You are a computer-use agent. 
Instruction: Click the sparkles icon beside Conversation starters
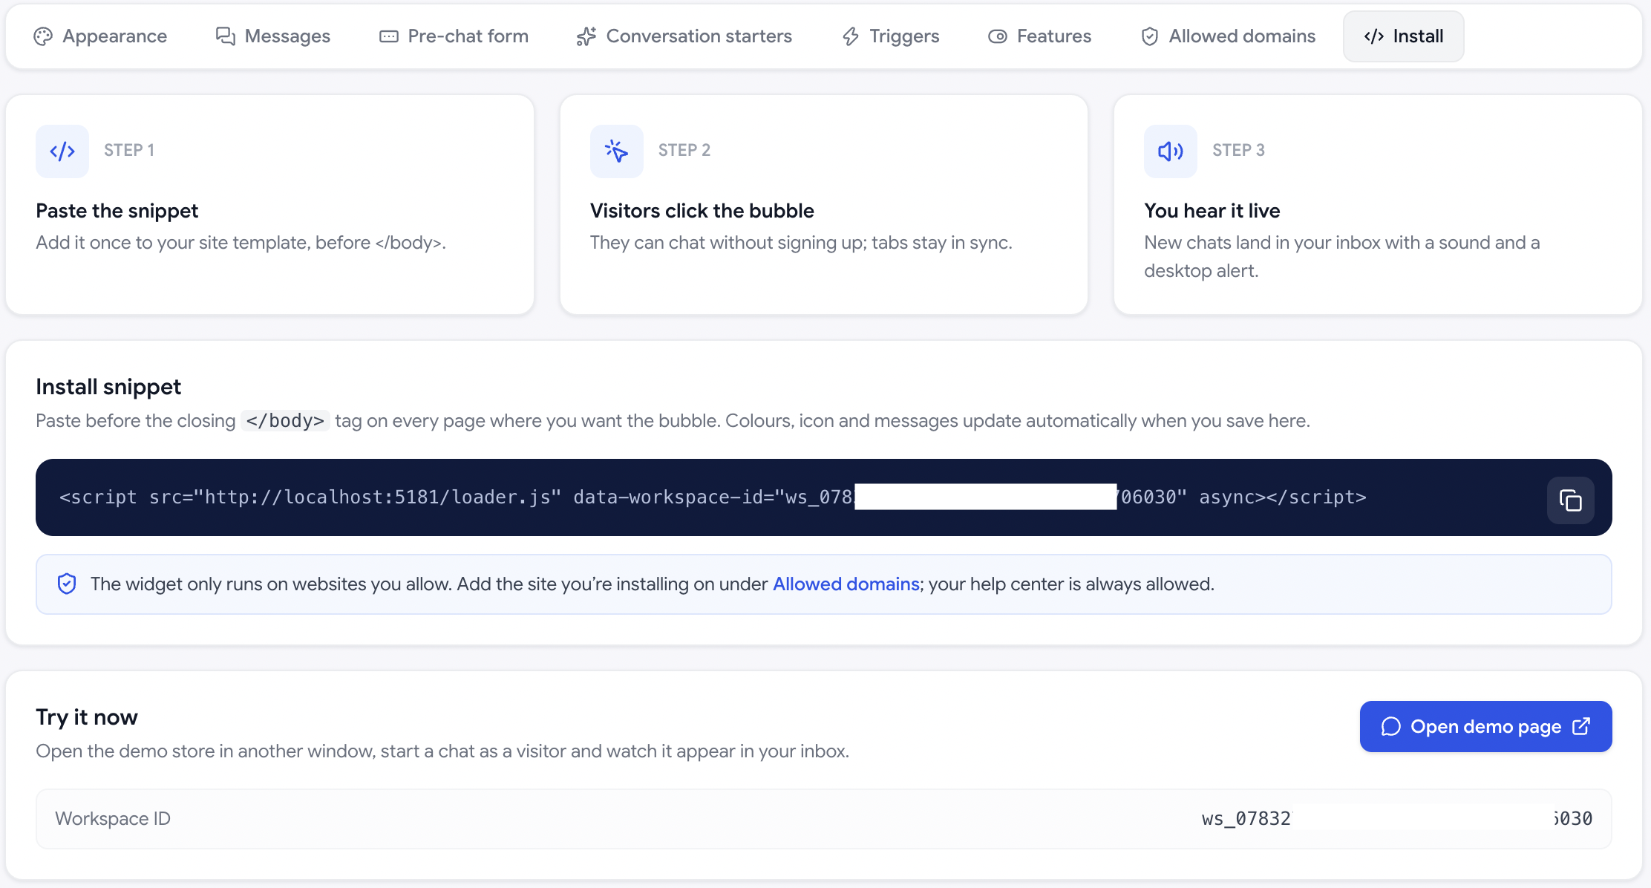pyautogui.click(x=586, y=36)
